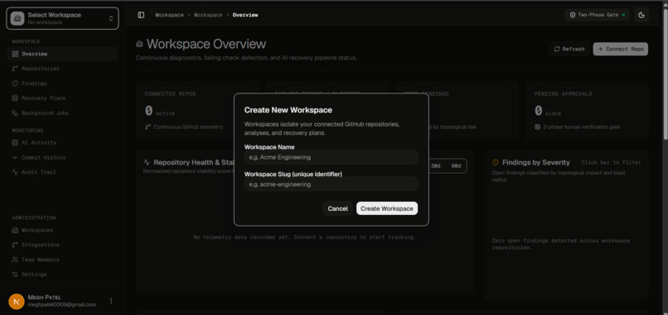Open AI Activity in the sidebar
This screenshot has width=668, height=315.
coord(63,143)
